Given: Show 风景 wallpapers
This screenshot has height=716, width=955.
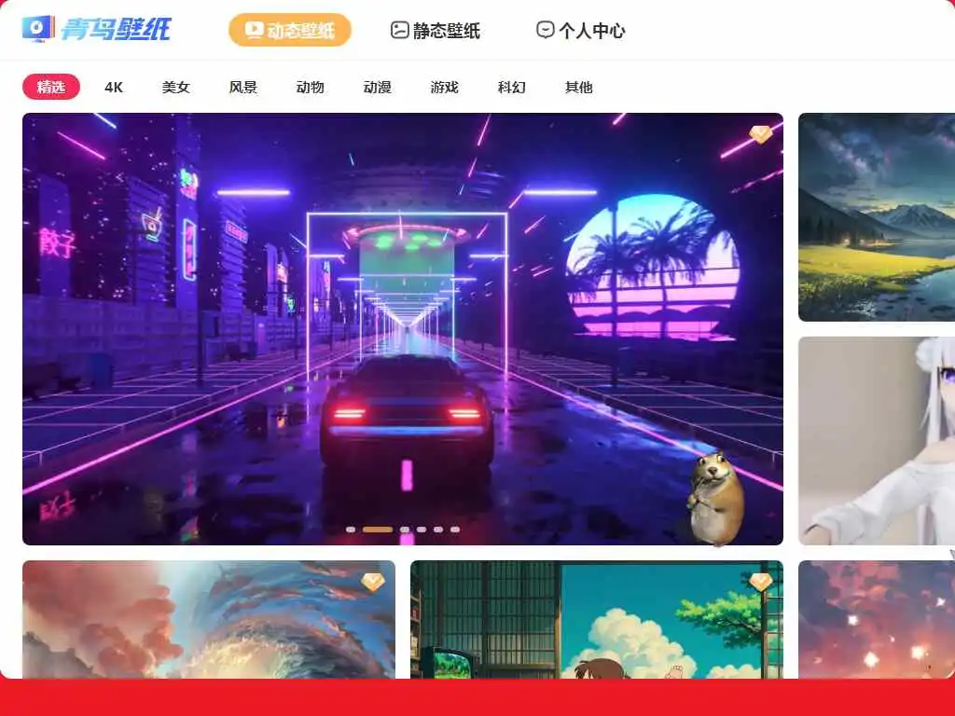Looking at the screenshot, I should (x=243, y=87).
